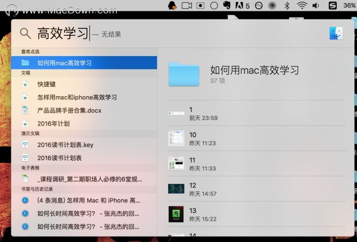Select preview item 12 dated 昨天 14:57
This screenshot has height=242, width=357.
point(257,189)
